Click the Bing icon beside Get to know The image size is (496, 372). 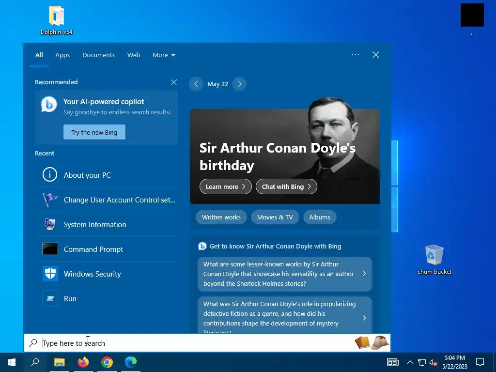pos(202,246)
